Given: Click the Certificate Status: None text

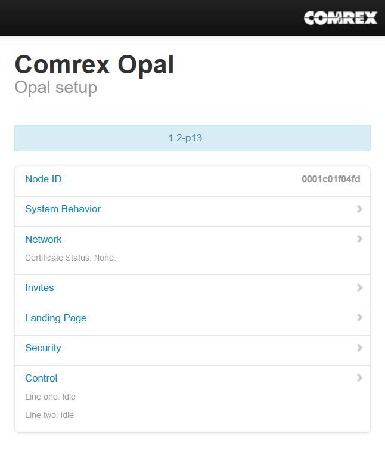Looking at the screenshot, I should [x=70, y=258].
